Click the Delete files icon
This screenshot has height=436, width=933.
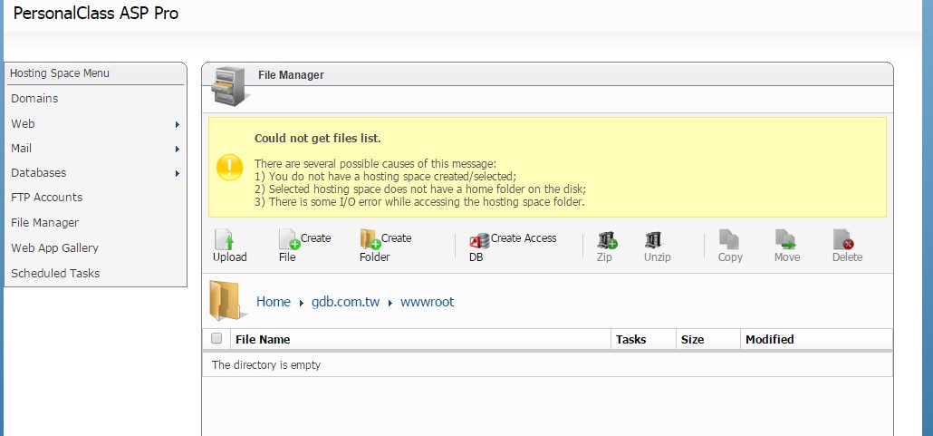pyautogui.click(x=843, y=239)
